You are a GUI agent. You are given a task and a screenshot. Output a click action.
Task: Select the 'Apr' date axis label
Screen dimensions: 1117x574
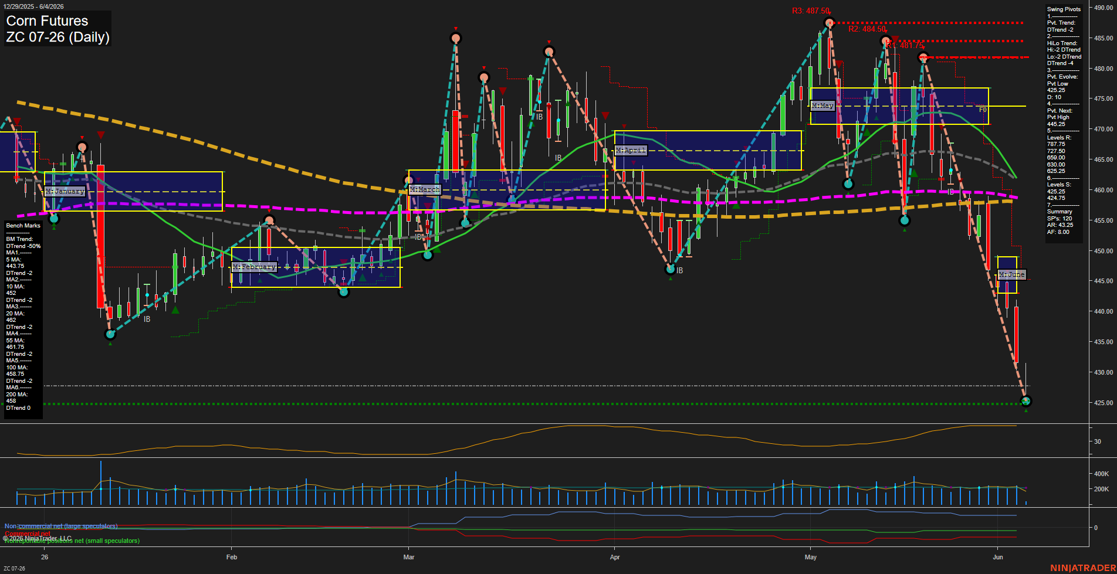[x=615, y=557]
